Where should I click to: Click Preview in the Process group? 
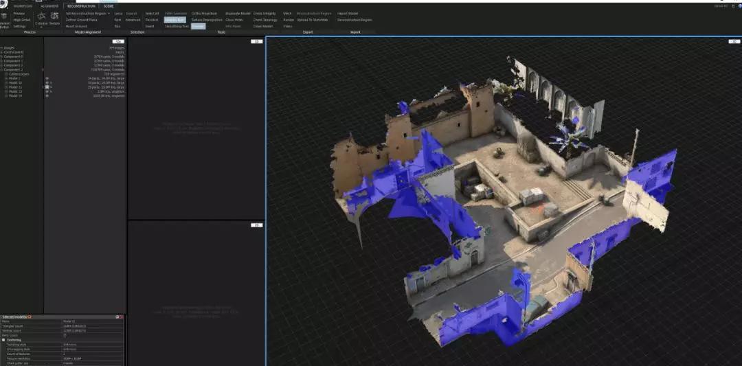pos(19,13)
